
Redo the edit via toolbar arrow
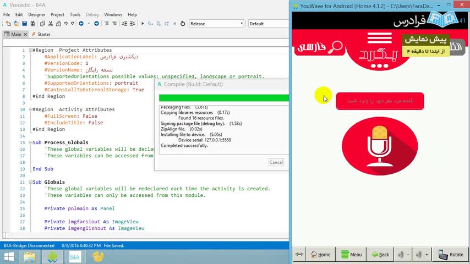coord(72,24)
